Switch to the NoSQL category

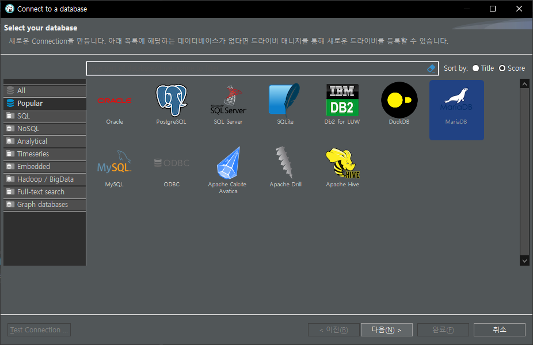44,129
